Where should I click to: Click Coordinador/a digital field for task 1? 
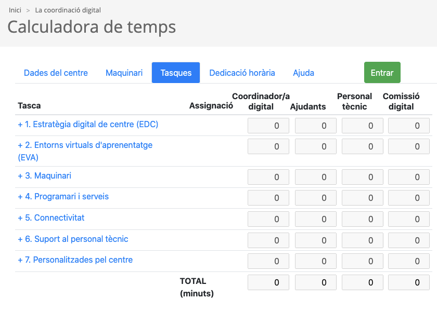tap(268, 125)
